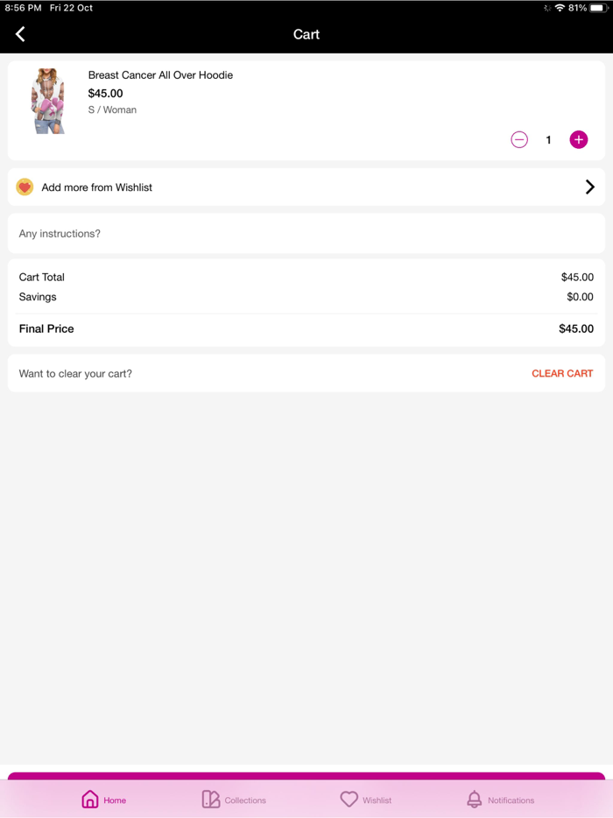Switch to the Collections tab
The height and width of the screenshot is (818, 613).
pos(234,800)
